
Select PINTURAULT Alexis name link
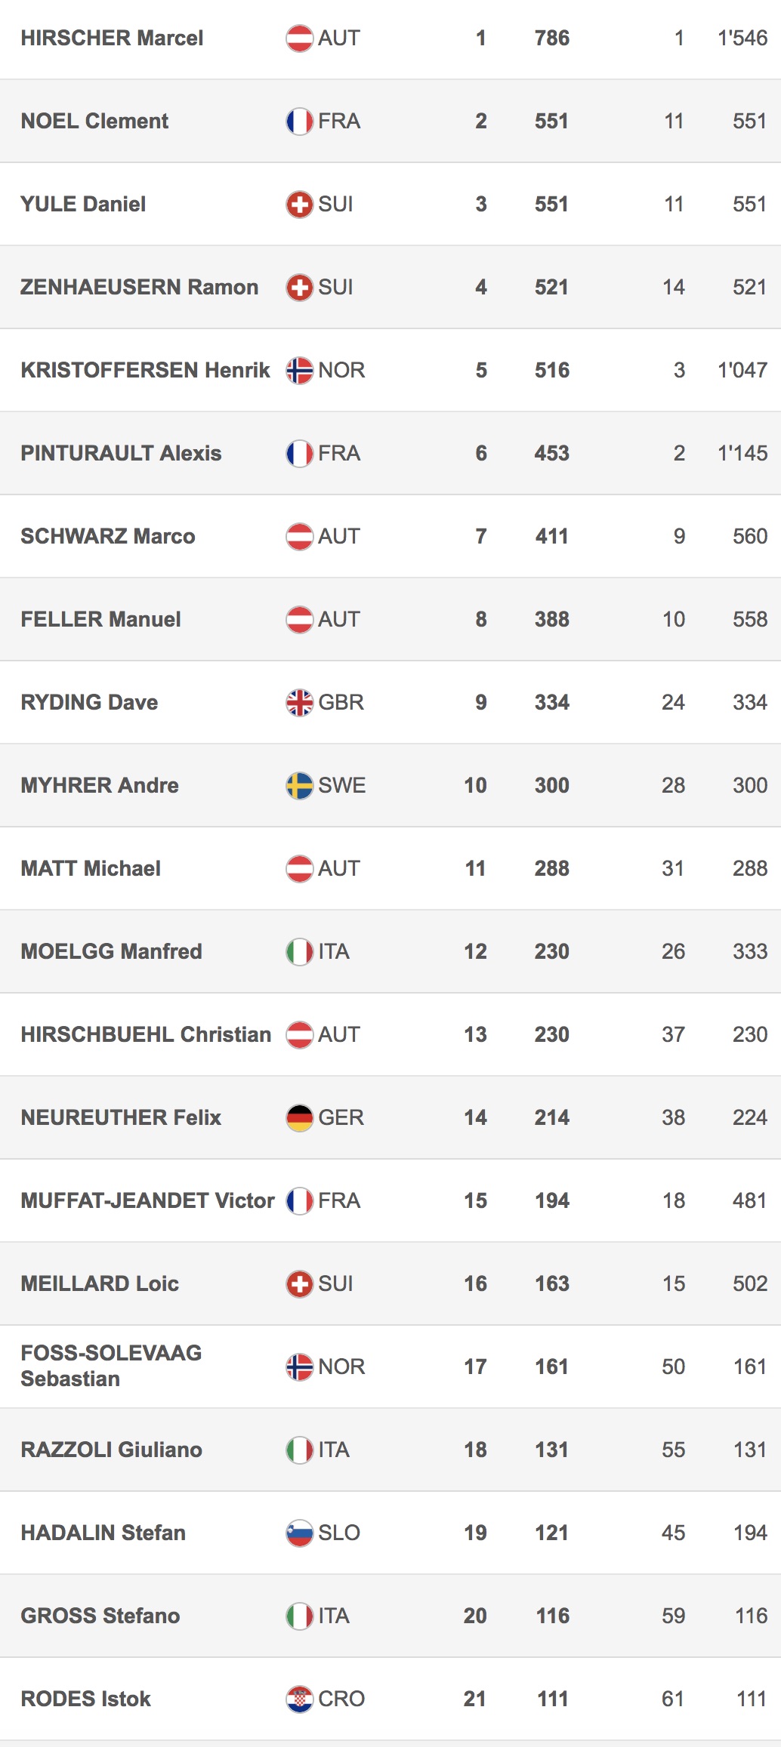(x=121, y=454)
